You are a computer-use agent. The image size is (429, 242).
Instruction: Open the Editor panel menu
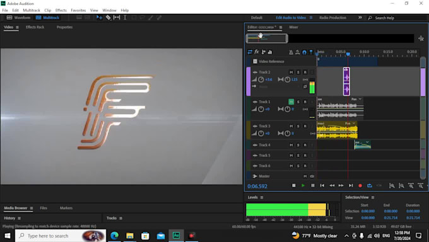281,27
